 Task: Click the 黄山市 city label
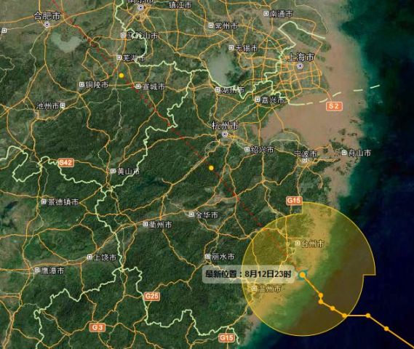pyautogui.click(x=129, y=172)
